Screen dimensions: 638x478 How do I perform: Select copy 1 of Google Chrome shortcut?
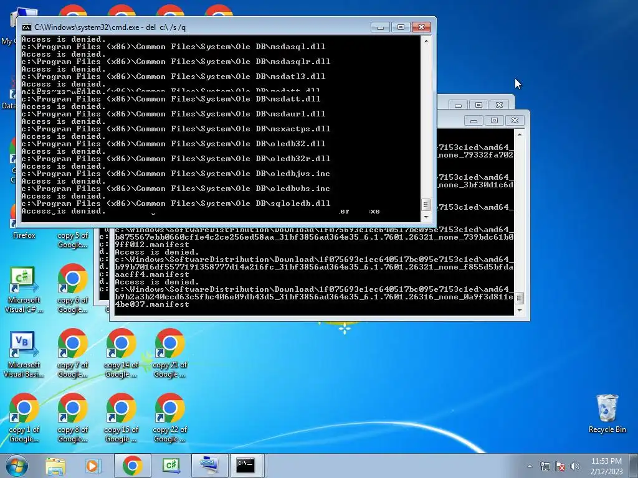click(24, 418)
